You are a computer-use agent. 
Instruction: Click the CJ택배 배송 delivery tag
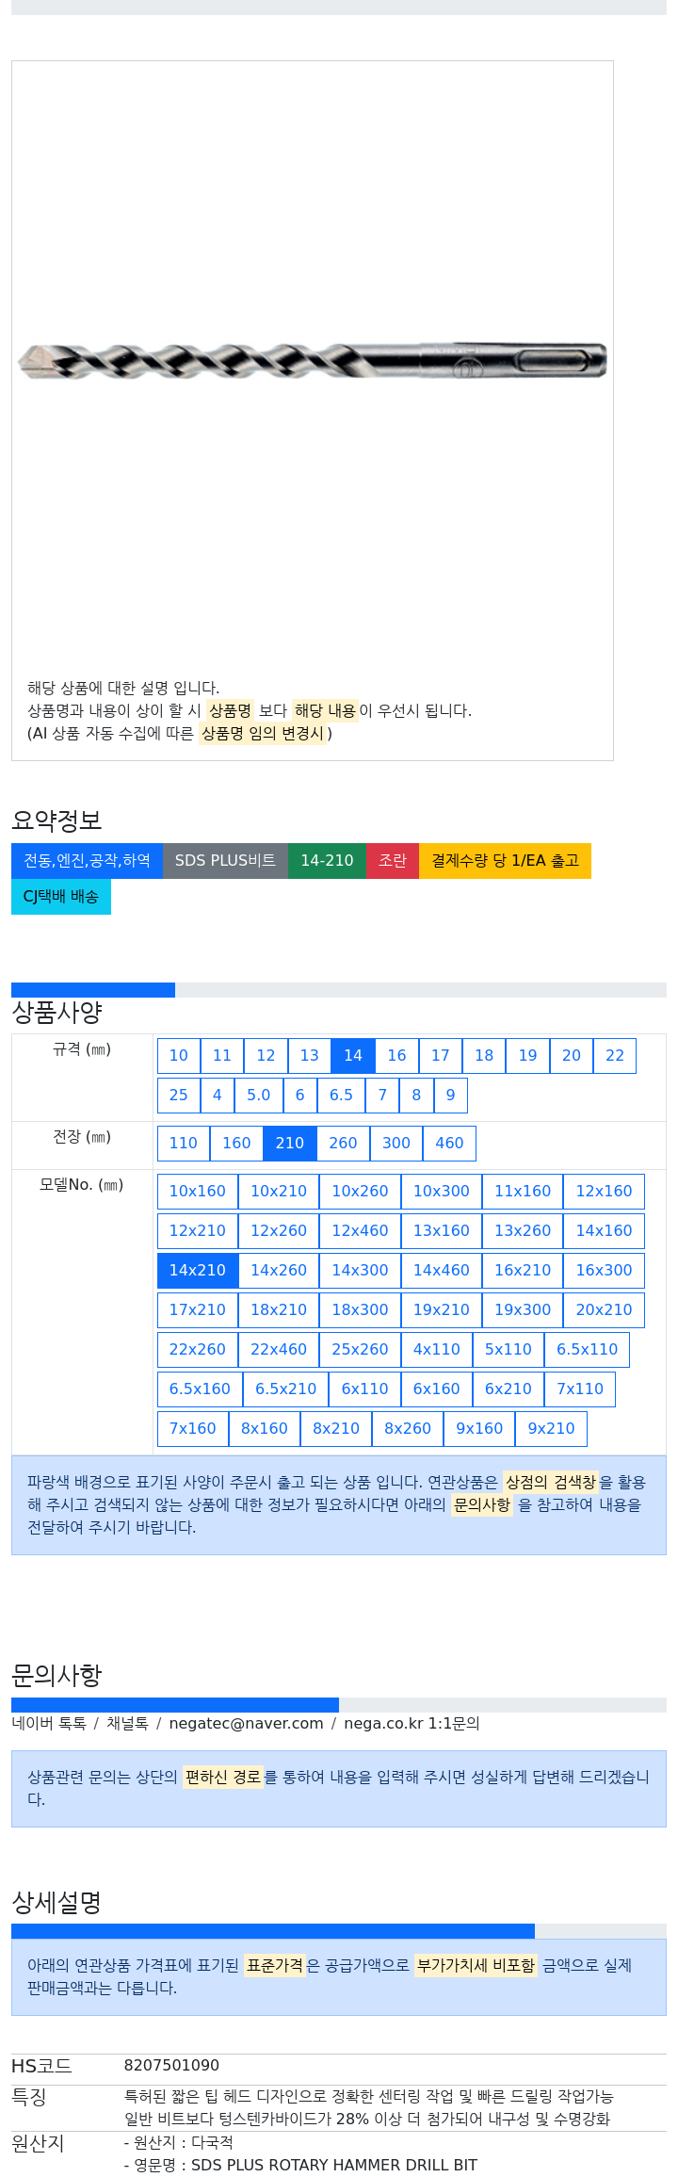[x=60, y=897]
